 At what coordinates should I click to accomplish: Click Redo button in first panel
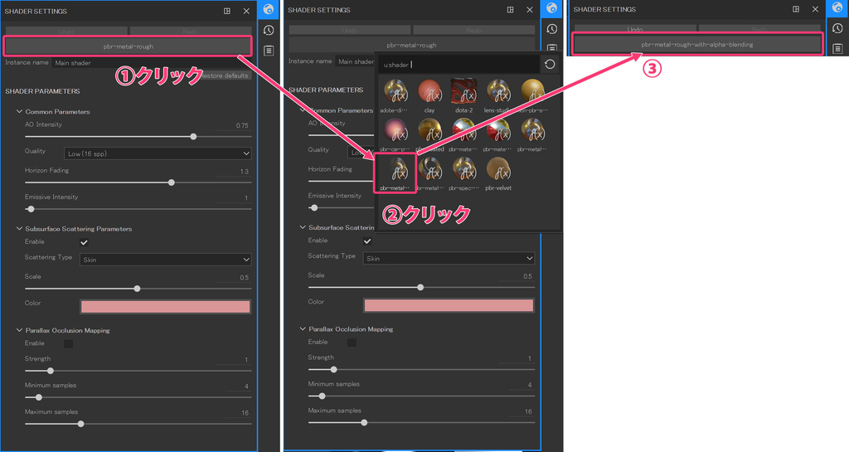[x=191, y=32]
